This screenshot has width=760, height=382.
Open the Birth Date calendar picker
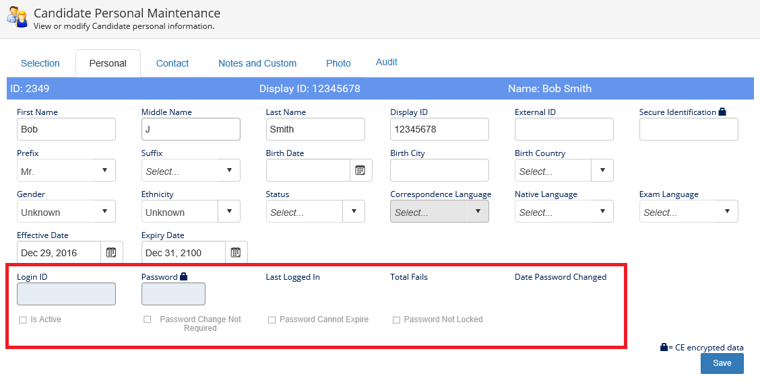point(360,170)
